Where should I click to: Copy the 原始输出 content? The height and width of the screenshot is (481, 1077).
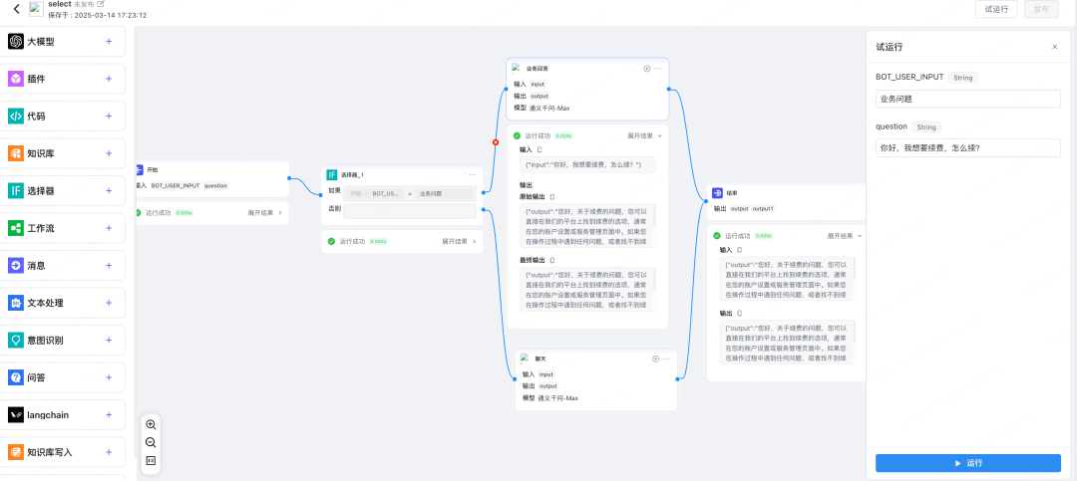click(x=552, y=197)
